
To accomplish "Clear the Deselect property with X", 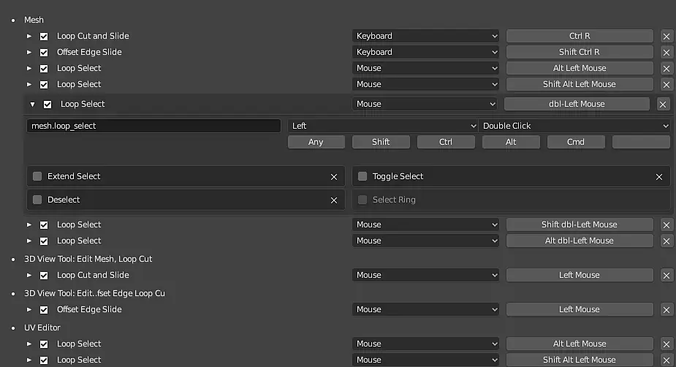I will (334, 200).
